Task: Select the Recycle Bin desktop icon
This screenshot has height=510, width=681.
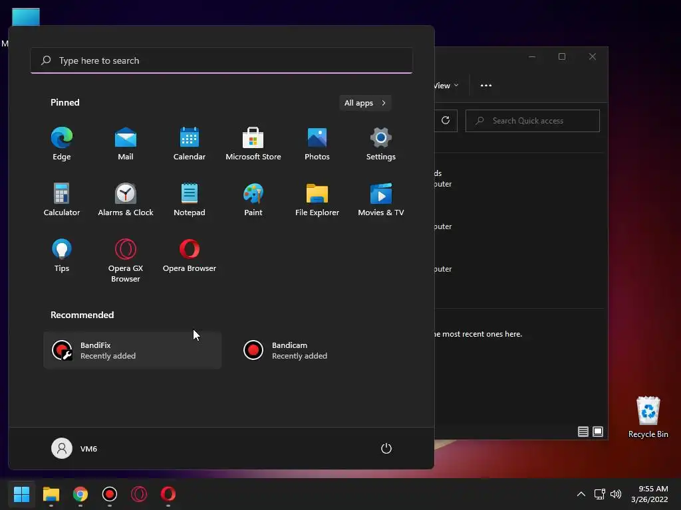Action: [x=648, y=417]
